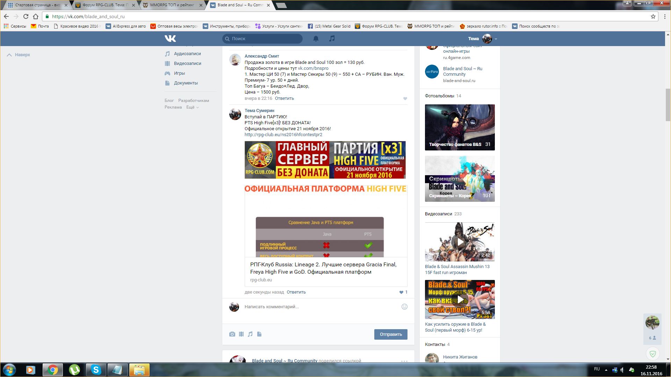Viewport: 671px width, 377px height.
Task: Open the РПГ-Клуб Russia link preview title
Action: pyautogui.click(x=323, y=268)
